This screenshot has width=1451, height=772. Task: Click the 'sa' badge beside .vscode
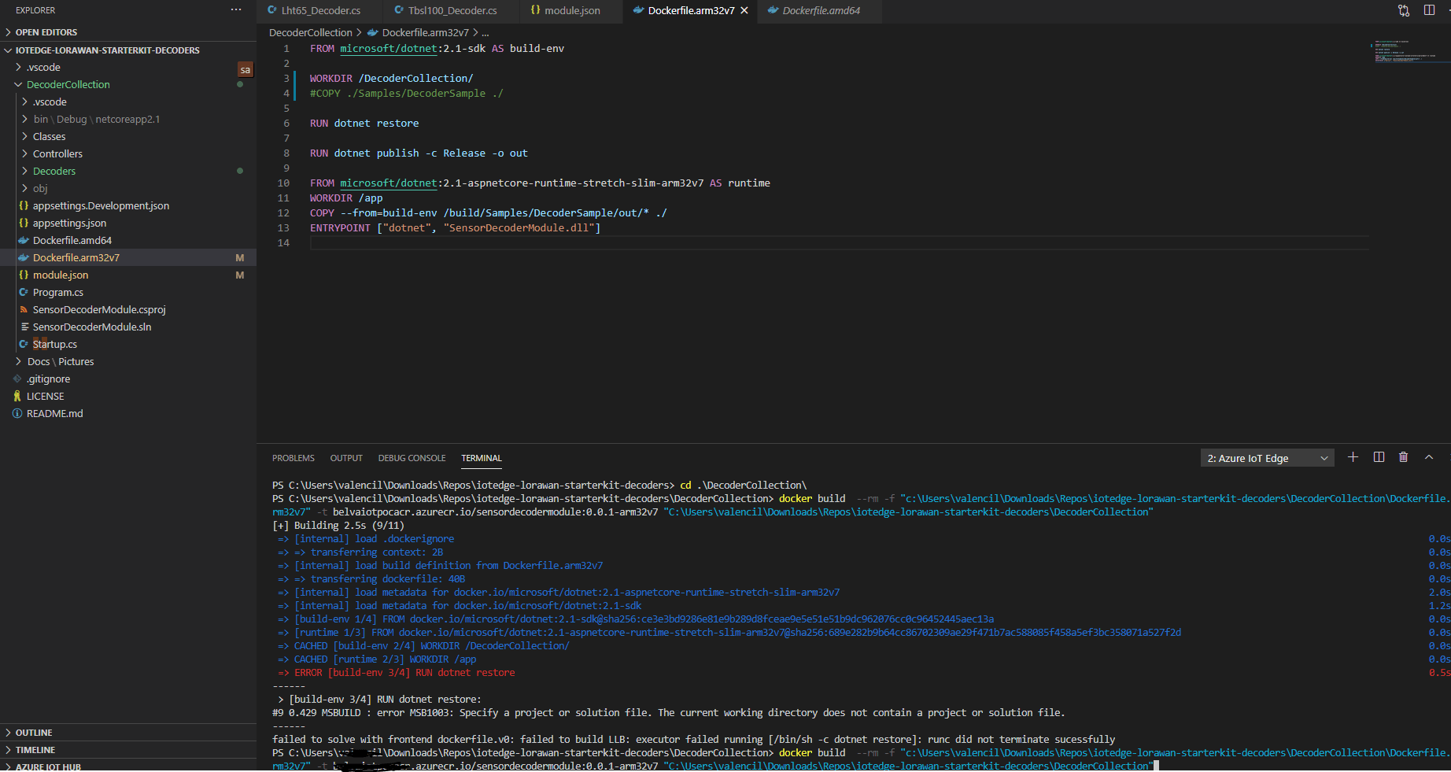246,69
